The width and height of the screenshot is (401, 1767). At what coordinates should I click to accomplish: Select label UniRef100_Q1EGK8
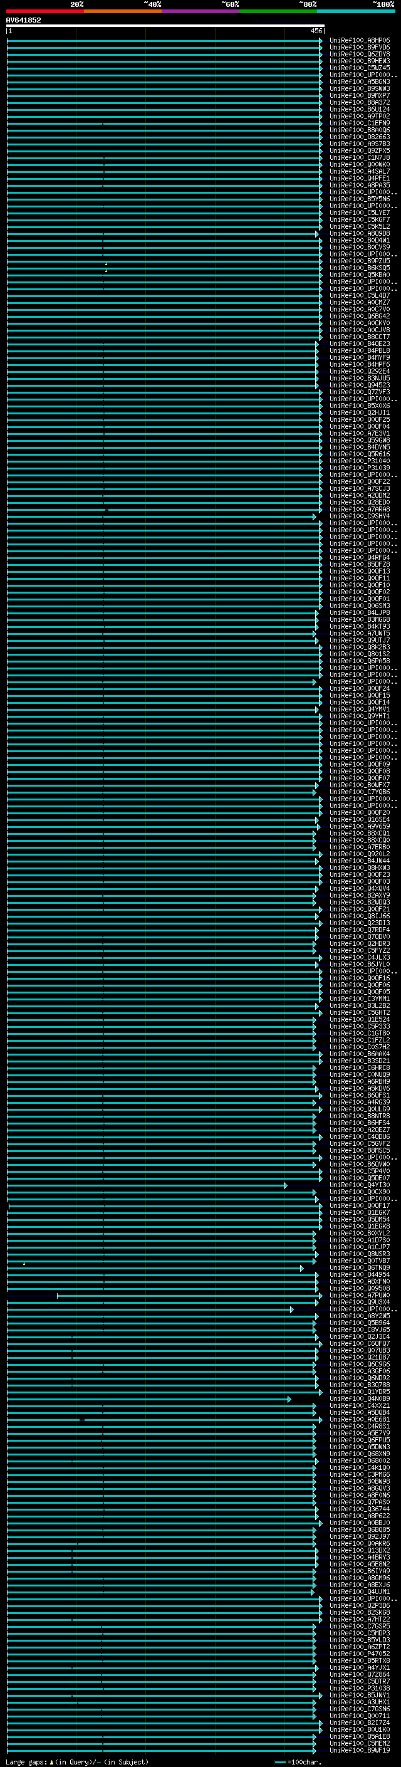(360, 1227)
